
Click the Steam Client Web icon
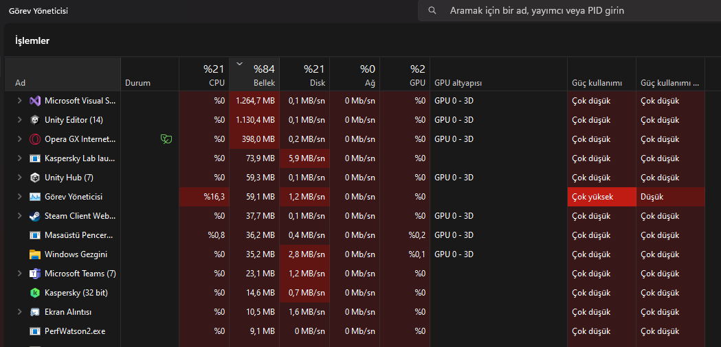tap(35, 216)
